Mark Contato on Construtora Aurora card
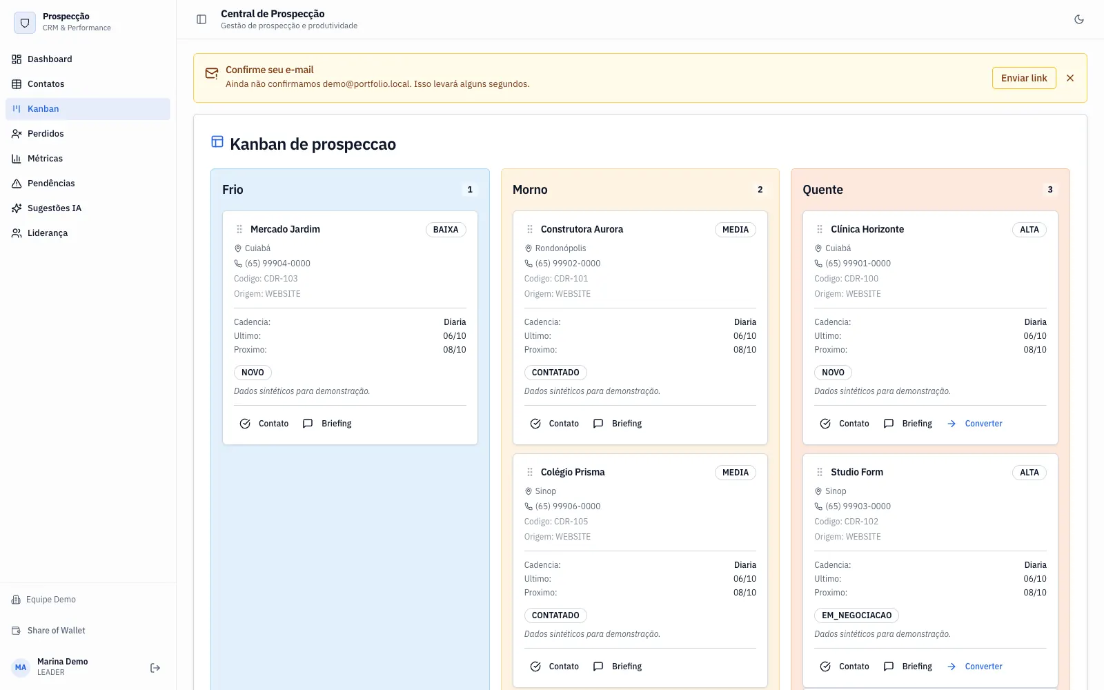 [555, 424]
